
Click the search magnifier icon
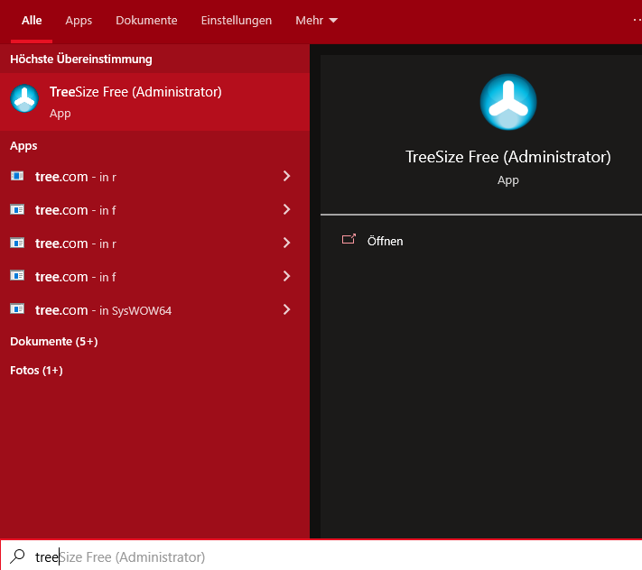(17, 556)
